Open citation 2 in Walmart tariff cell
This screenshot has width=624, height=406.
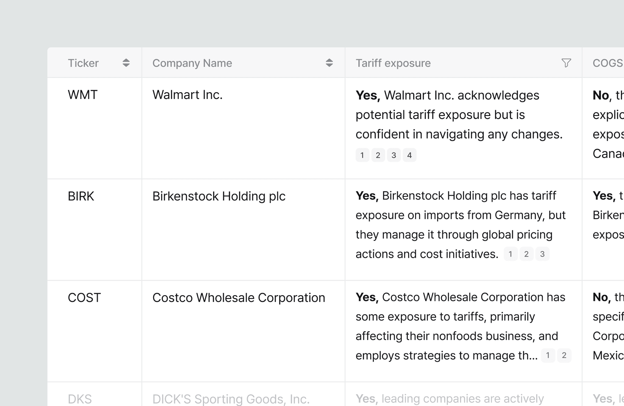tap(378, 155)
